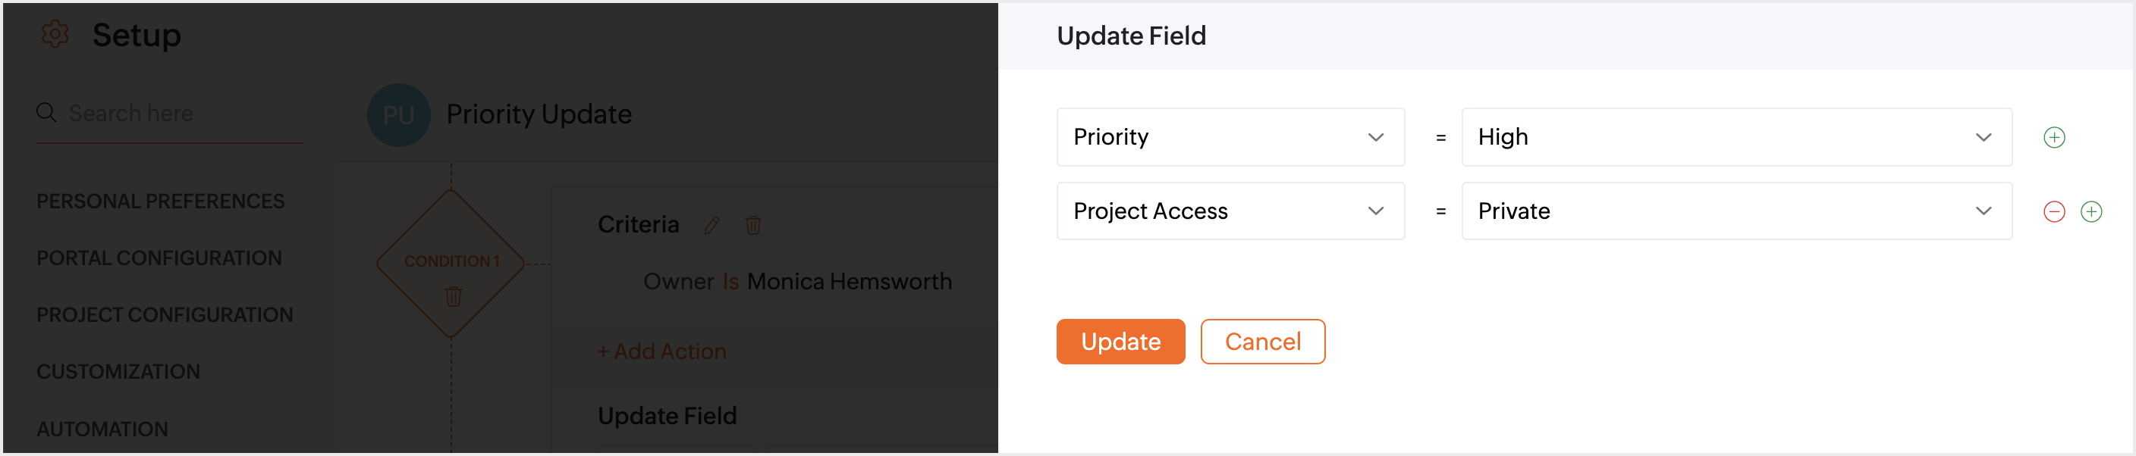Viewport: 2136px width, 456px height.
Task: Open the High value dropdown
Action: (x=1735, y=137)
